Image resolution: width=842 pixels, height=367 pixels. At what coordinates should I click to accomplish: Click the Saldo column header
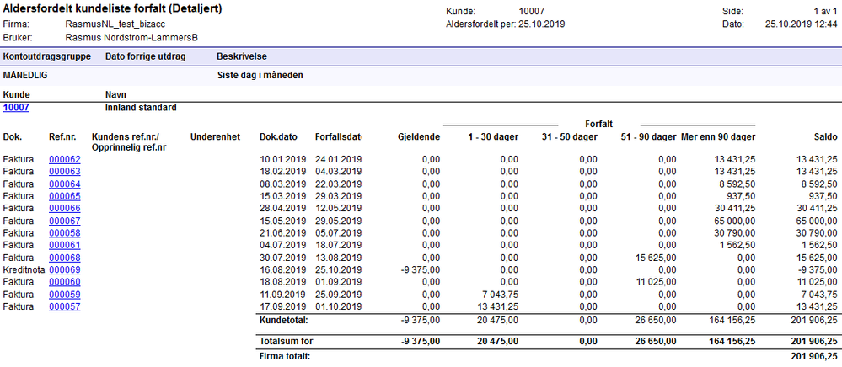pos(826,137)
